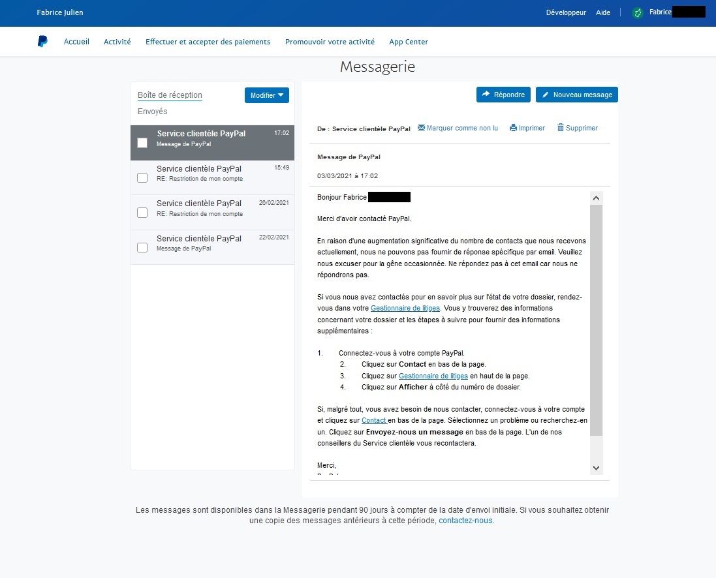Tick the checkbox of the 15:49 message
The height and width of the screenshot is (578, 716).
142,177
